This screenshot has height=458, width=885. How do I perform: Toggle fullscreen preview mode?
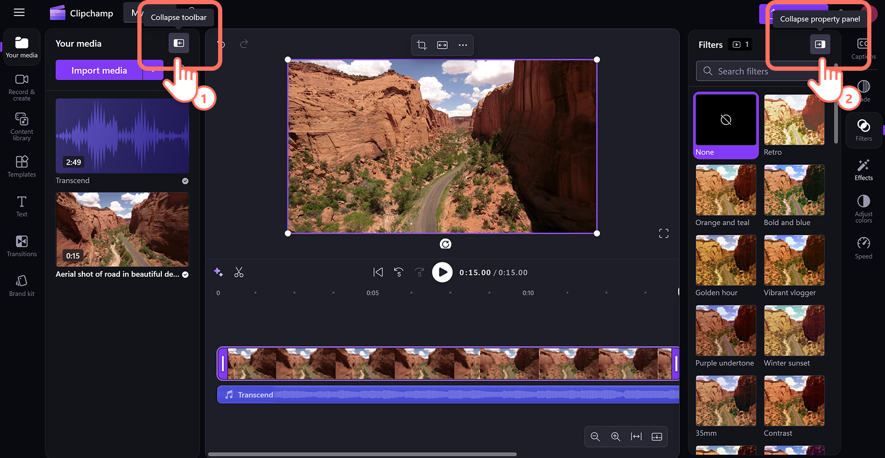[x=664, y=233]
